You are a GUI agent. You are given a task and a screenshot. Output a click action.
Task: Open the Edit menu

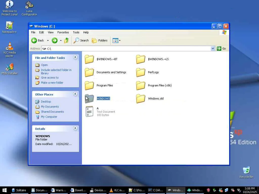[41, 32]
